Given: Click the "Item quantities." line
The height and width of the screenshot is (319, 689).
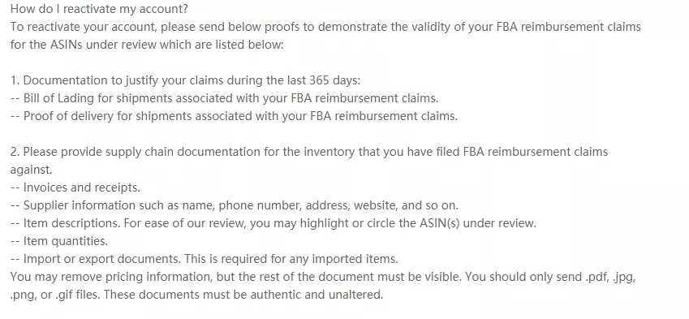Looking at the screenshot, I should tap(59, 241).
